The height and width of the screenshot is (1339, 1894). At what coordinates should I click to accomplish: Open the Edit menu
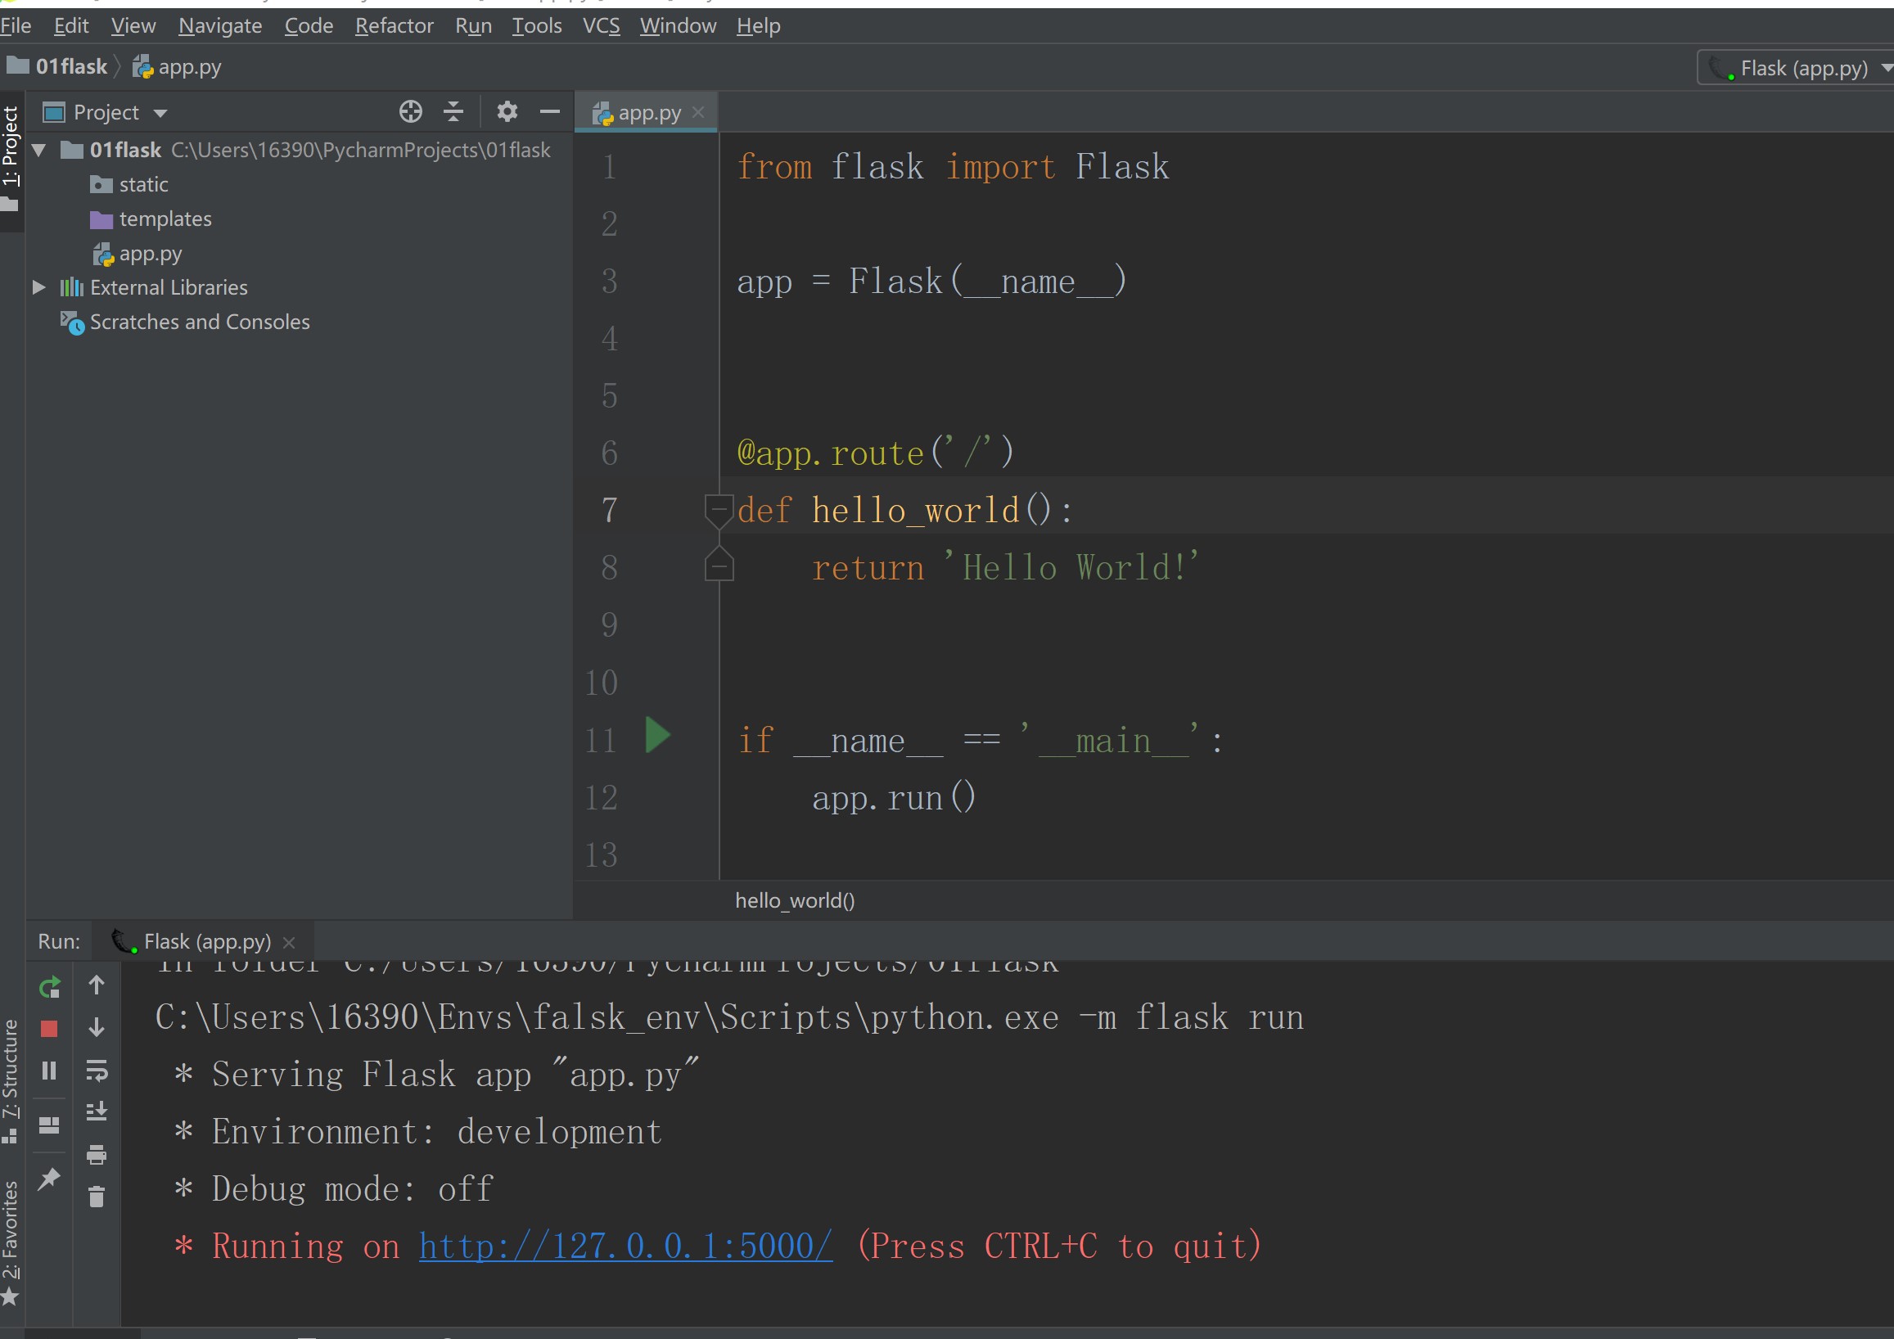pos(71,25)
